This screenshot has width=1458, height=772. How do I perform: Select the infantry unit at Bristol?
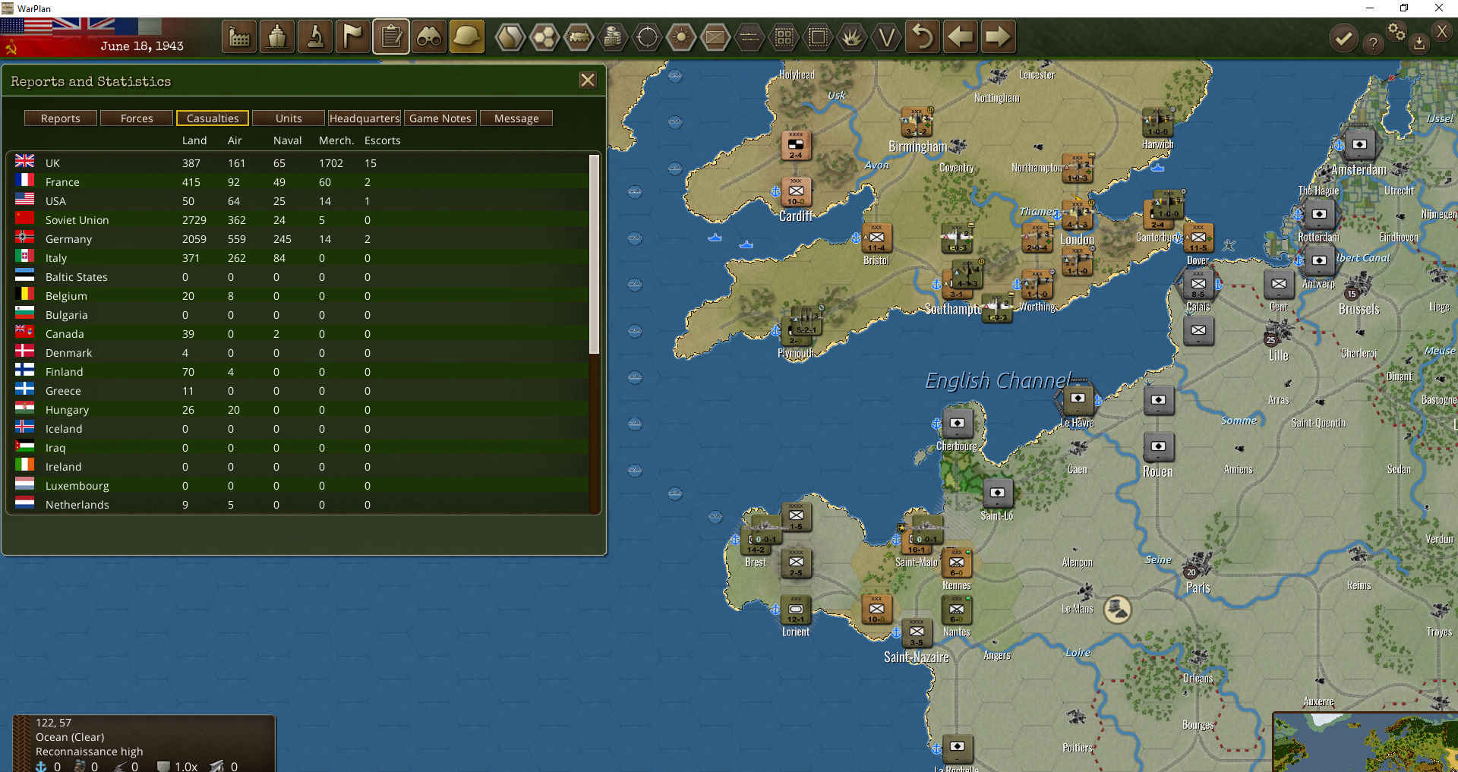[x=876, y=238]
